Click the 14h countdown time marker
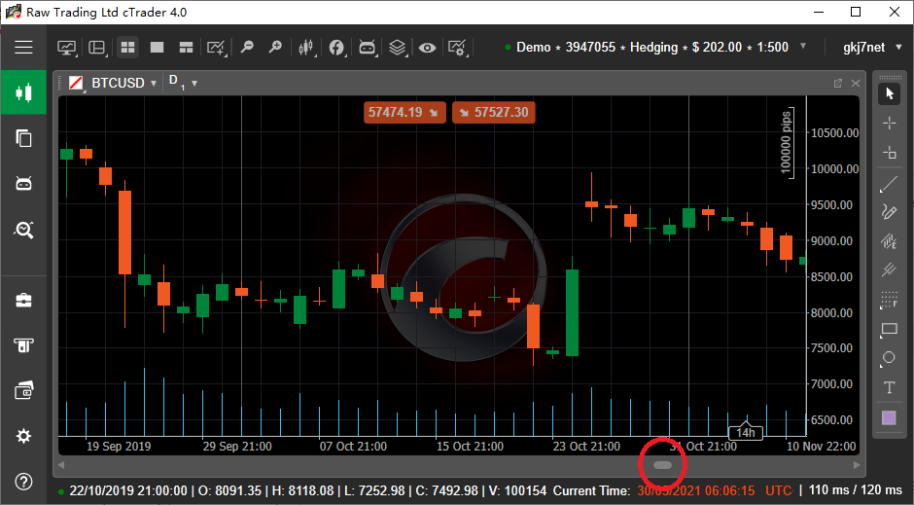This screenshot has width=914, height=505. point(746,432)
